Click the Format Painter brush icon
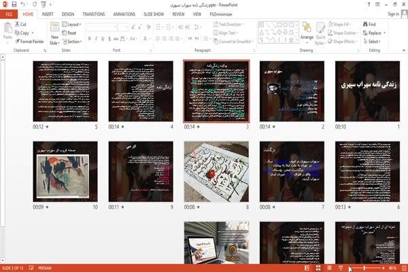The image size is (408, 272). tap(18, 41)
